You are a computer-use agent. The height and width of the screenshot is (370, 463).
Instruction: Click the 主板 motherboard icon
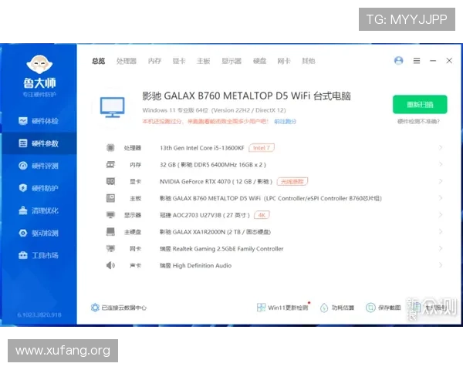pyautogui.click(x=110, y=198)
